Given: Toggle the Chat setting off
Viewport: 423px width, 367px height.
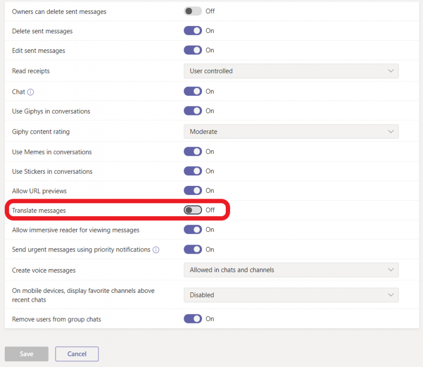Looking at the screenshot, I should click(x=193, y=92).
